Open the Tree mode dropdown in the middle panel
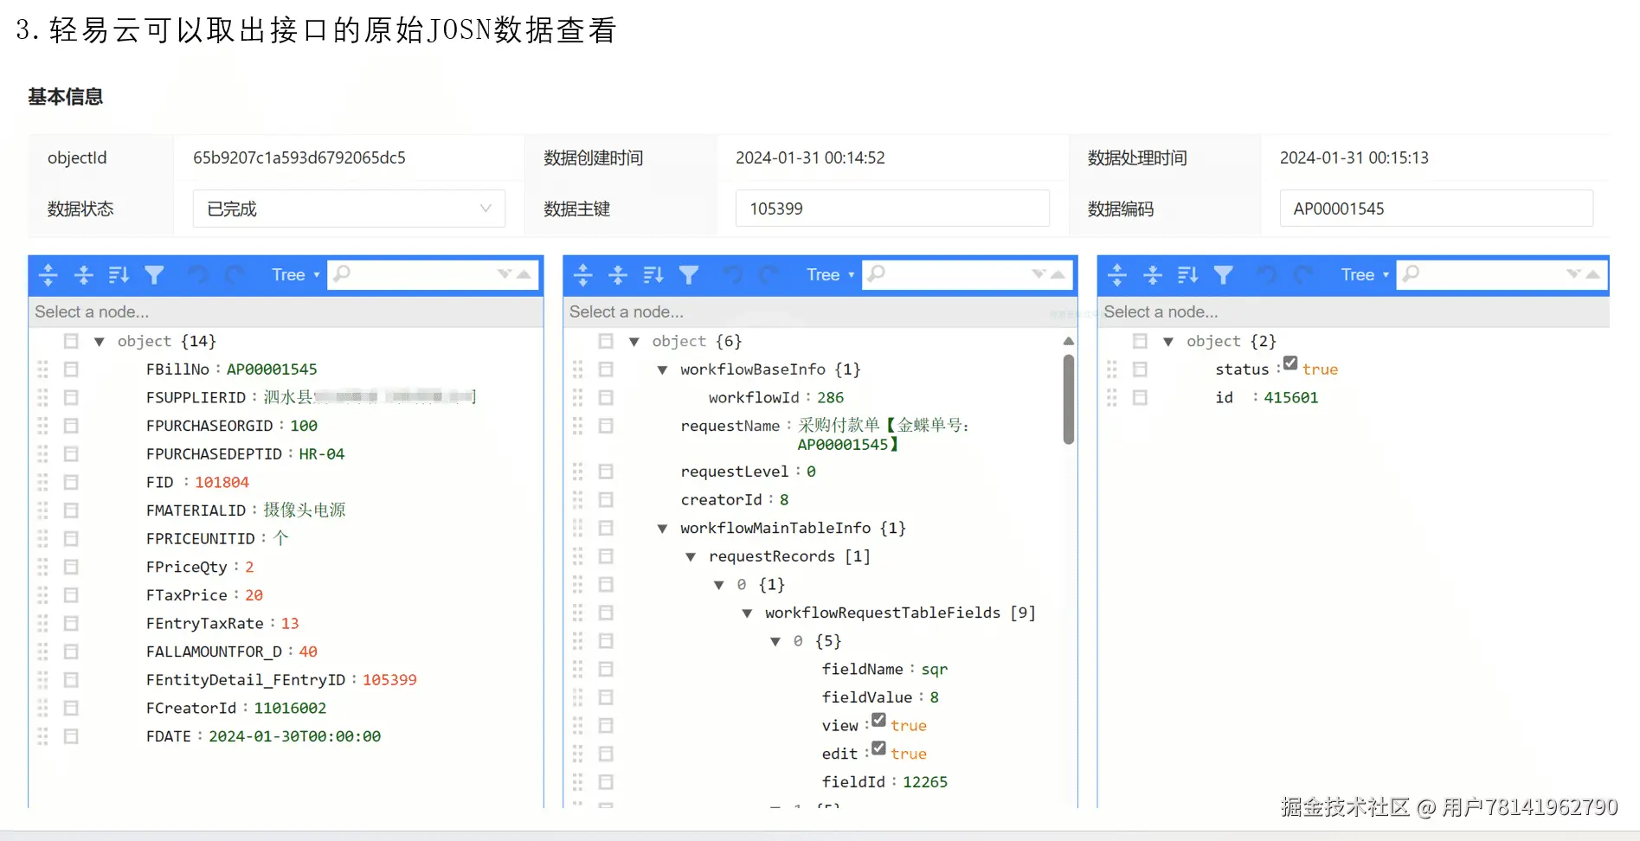The width and height of the screenshot is (1640, 841). click(x=830, y=275)
